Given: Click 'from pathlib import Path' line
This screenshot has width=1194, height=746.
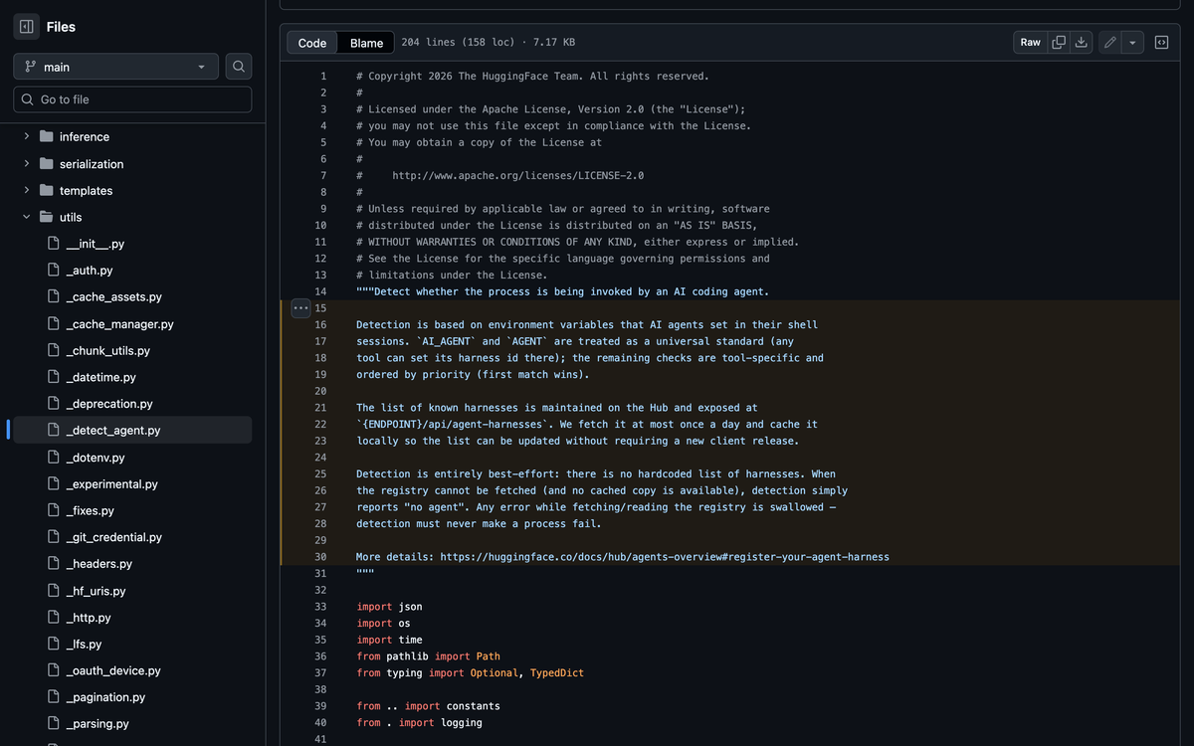Looking at the screenshot, I should [x=428, y=655].
